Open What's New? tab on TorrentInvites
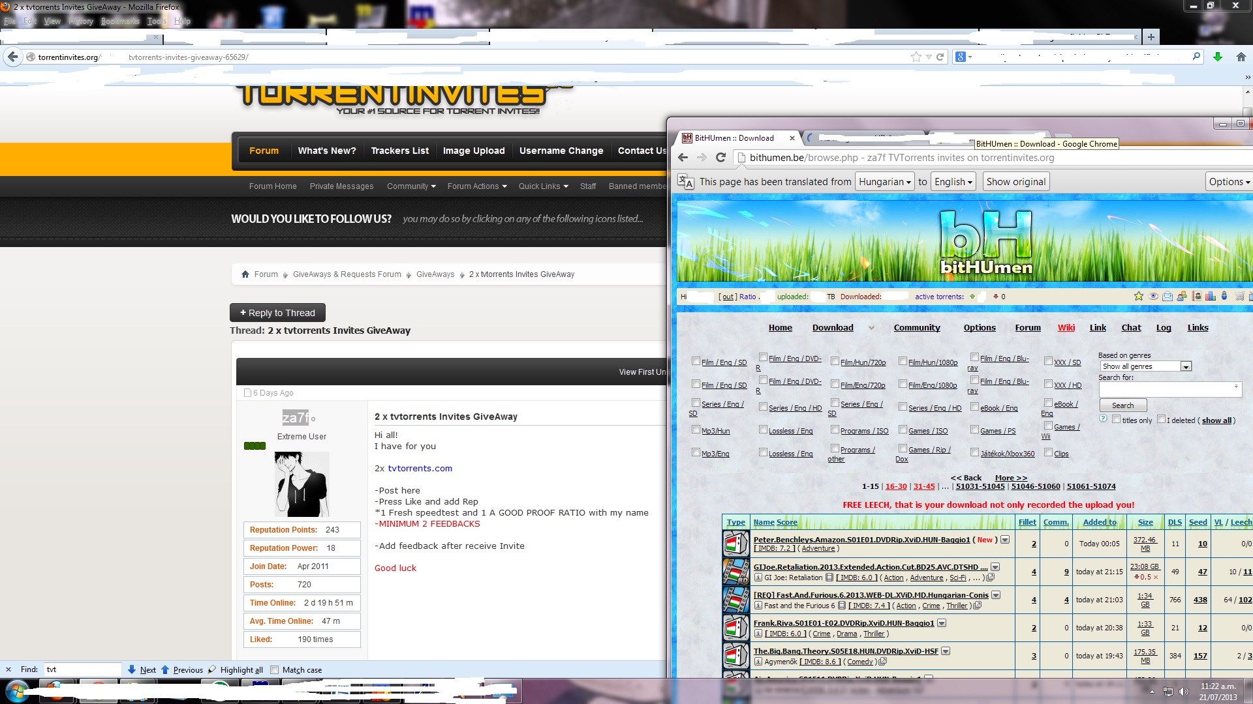 pos(327,151)
